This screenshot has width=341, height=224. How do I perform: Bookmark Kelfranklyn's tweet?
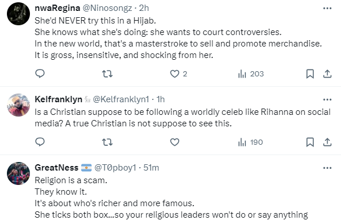tap(310, 142)
